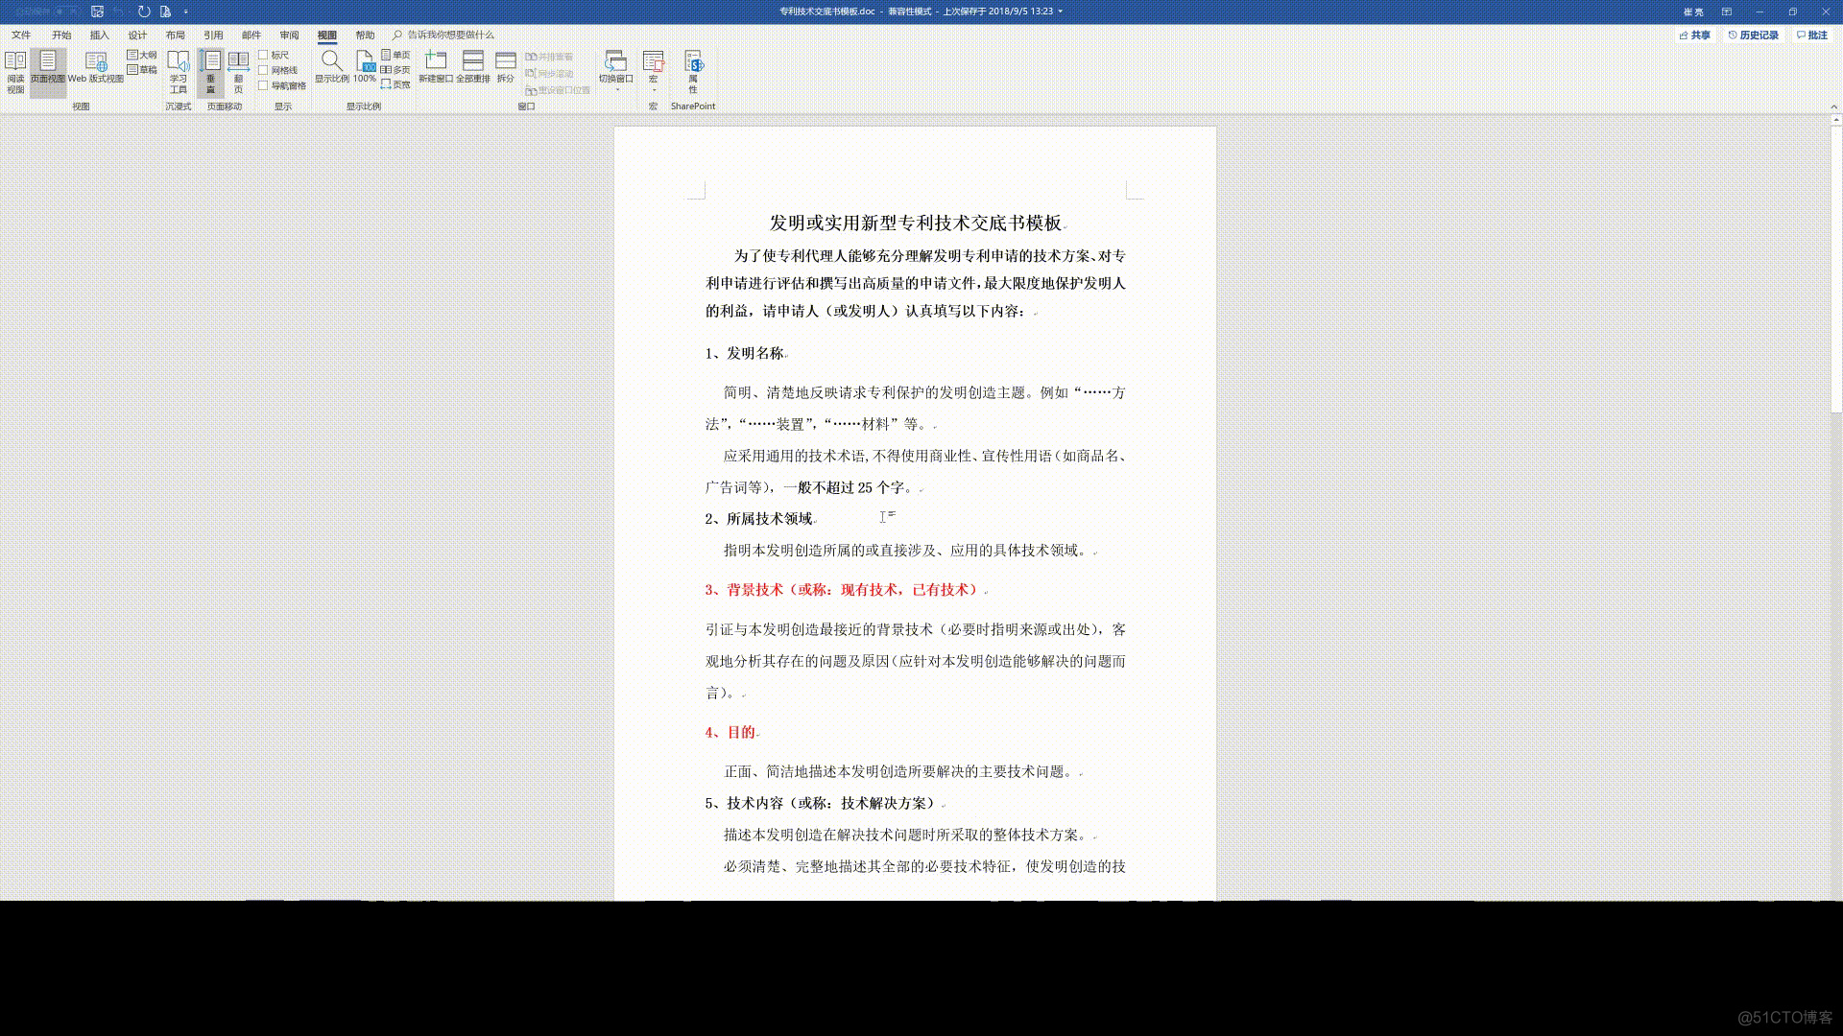Select Vertical page movement (垂直)
Viewport: 1843px width, 1036px height.
click(211, 72)
